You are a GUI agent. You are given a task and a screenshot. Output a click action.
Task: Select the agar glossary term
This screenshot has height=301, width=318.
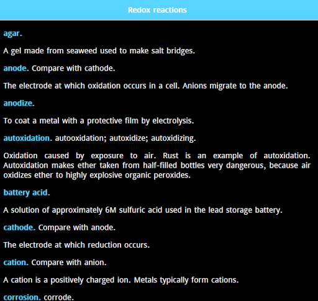12,34
